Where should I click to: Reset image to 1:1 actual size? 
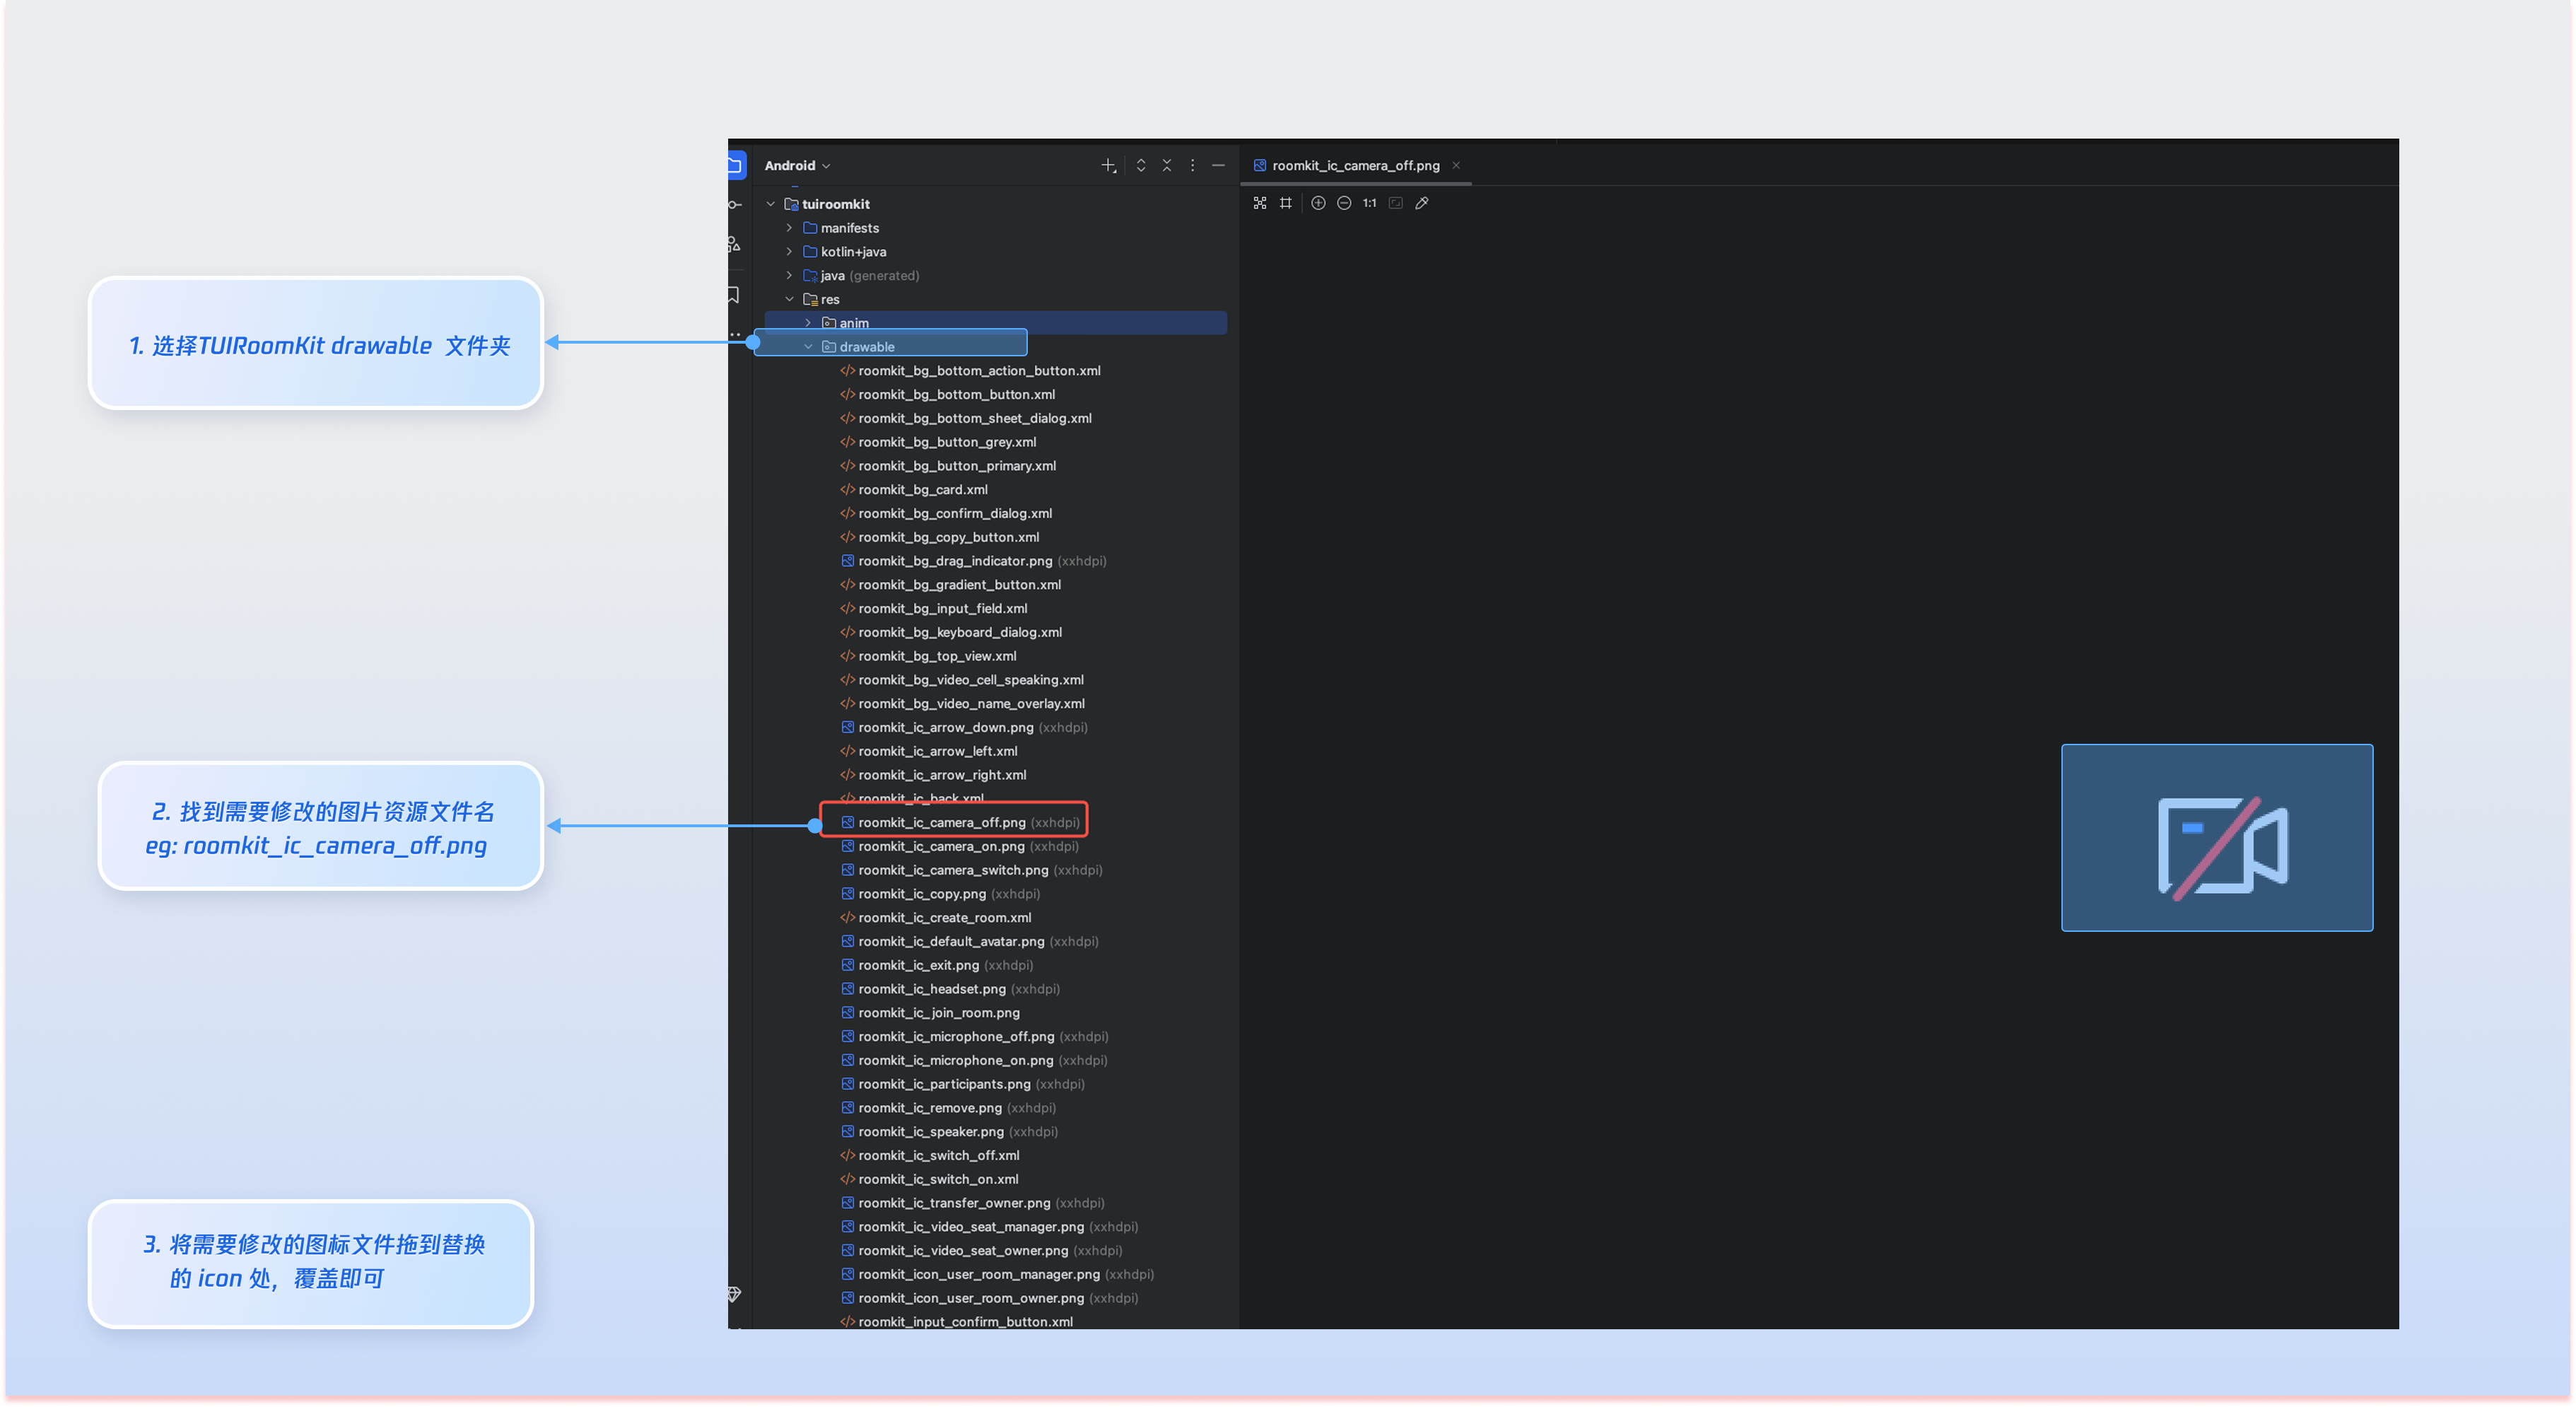[1369, 203]
